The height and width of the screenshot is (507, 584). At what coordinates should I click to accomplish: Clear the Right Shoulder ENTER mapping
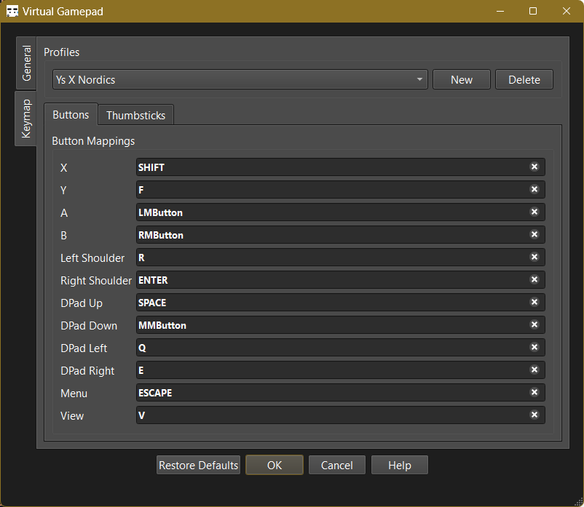point(534,279)
